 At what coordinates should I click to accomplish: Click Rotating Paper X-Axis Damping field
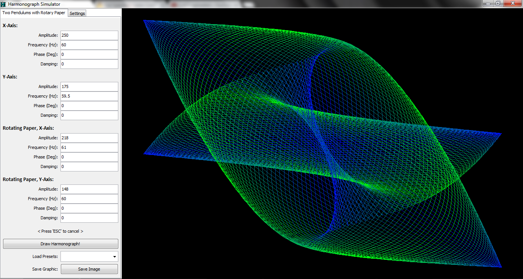(x=89, y=166)
